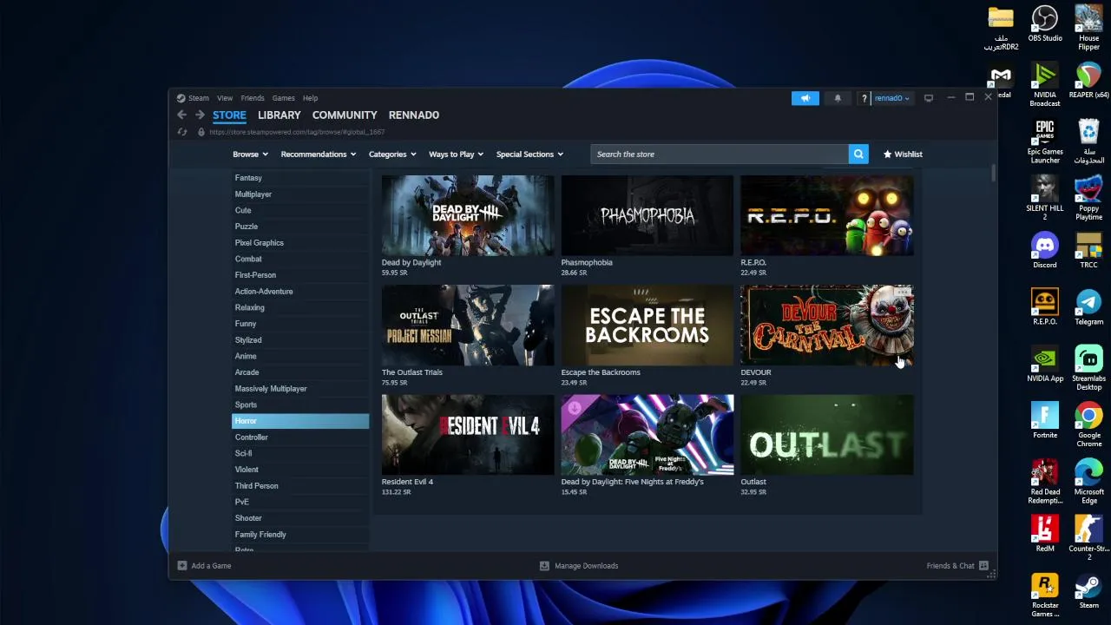
Task: Open the Outlast game thumbnail
Action: [x=826, y=435]
